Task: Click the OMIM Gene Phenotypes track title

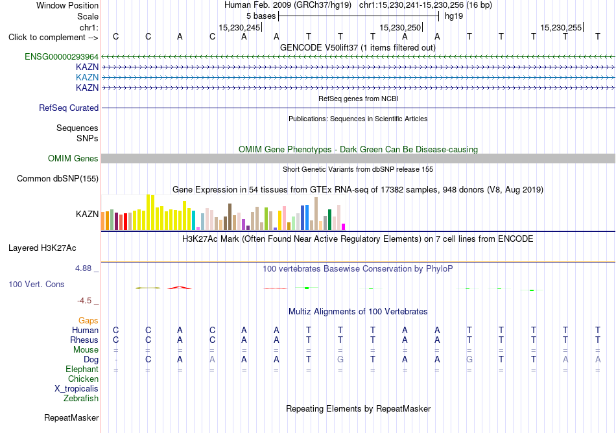Action: point(358,150)
